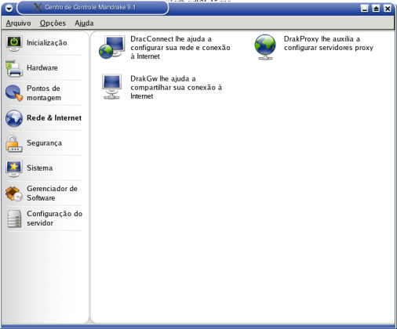Click the Inicialização label
397x329 pixels.
(x=47, y=43)
